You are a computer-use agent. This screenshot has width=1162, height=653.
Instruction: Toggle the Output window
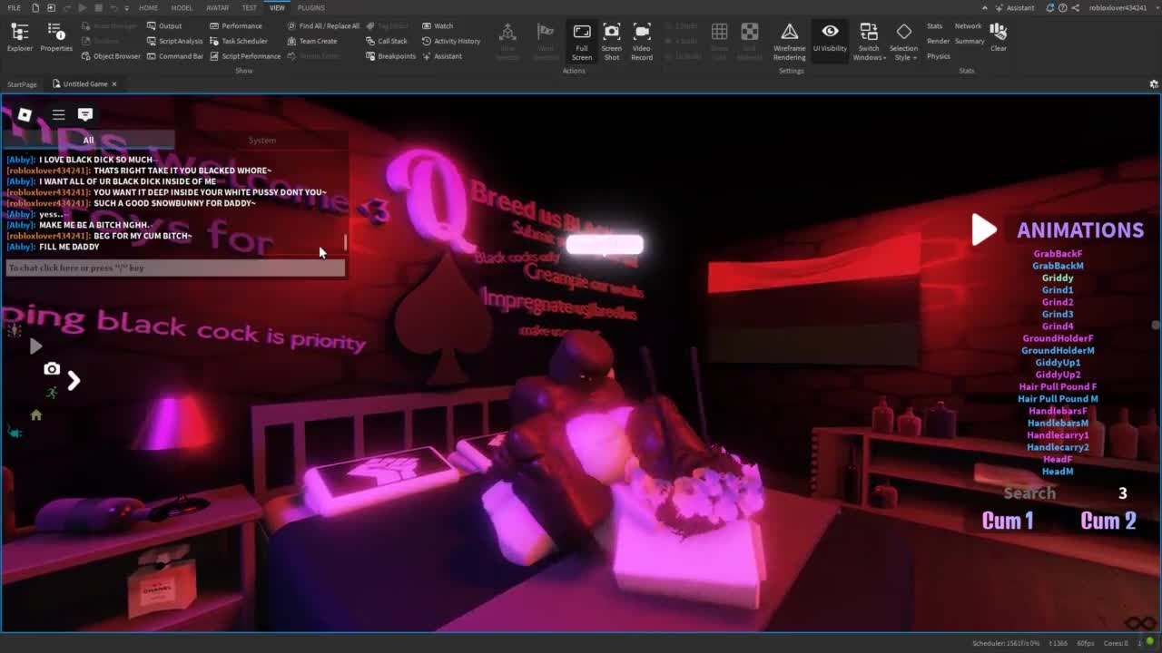[x=164, y=25]
